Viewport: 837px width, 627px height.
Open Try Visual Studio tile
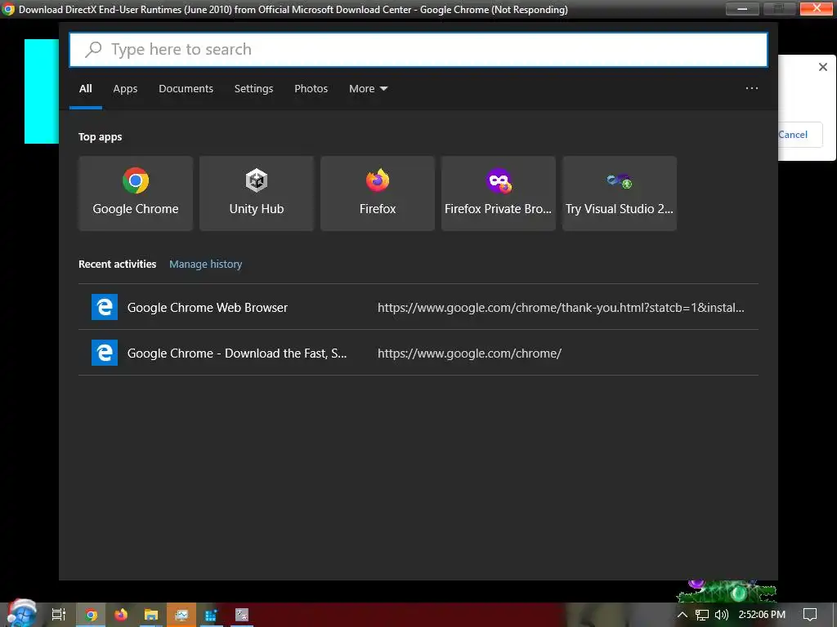[x=620, y=193]
